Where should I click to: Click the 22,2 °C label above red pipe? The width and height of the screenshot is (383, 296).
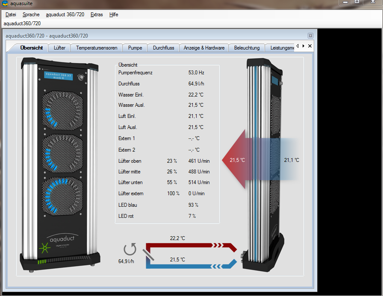click(177, 238)
